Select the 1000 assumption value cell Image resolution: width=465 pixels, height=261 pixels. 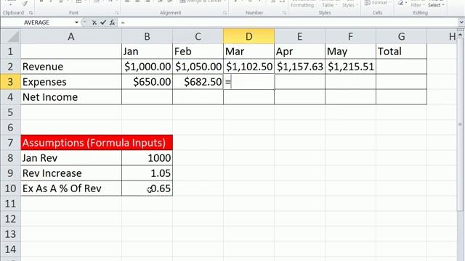(147, 158)
